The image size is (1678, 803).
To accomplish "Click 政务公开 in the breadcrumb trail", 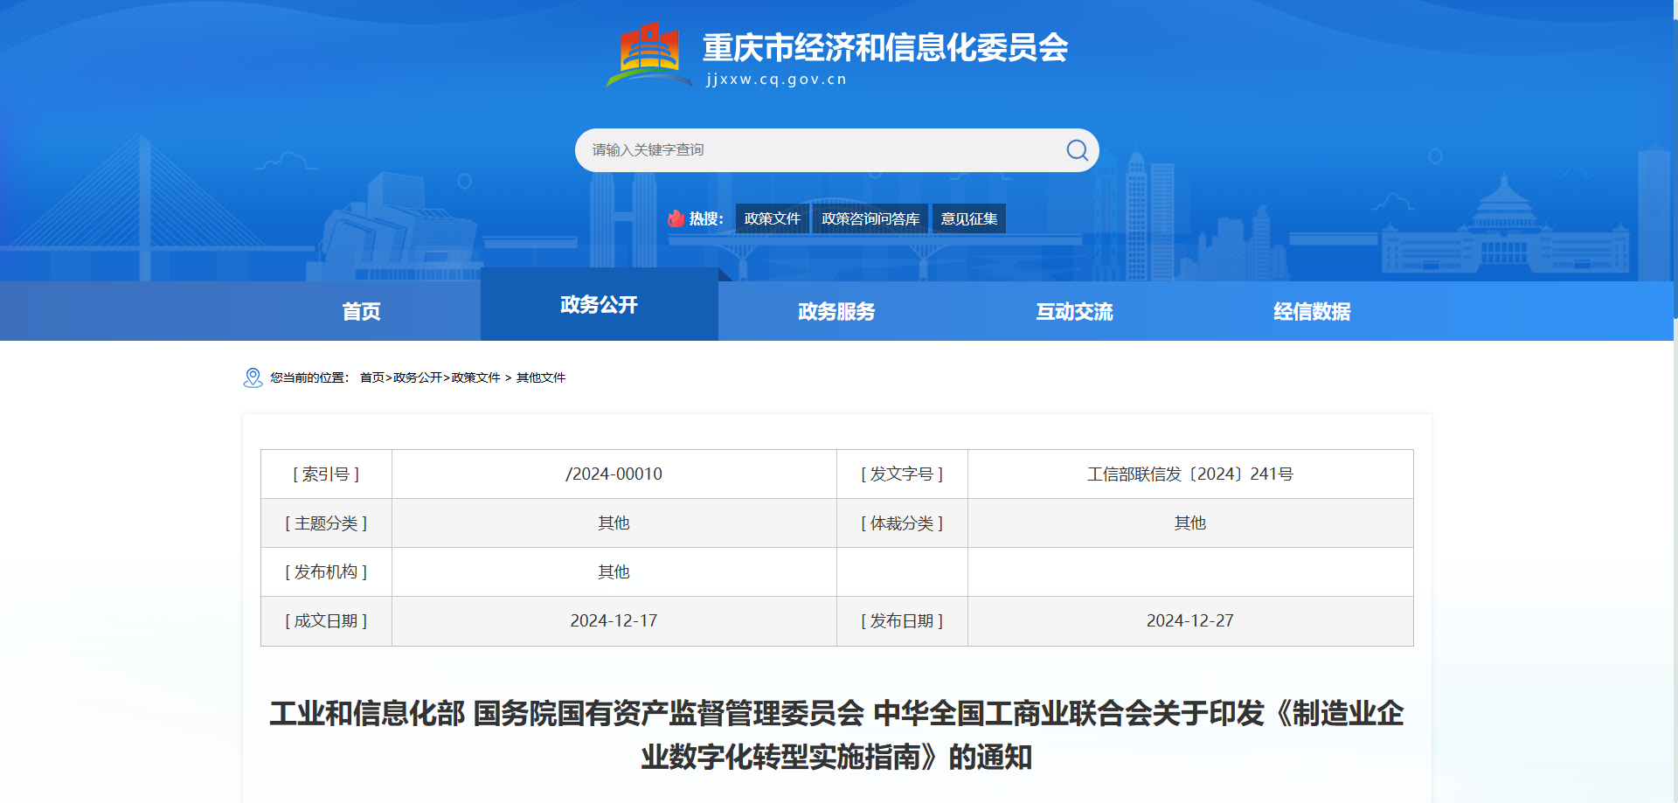I will tap(417, 377).
